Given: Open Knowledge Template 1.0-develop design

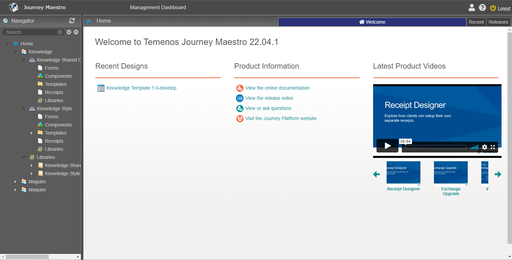Looking at the screenshot, I should pos(142,88).
